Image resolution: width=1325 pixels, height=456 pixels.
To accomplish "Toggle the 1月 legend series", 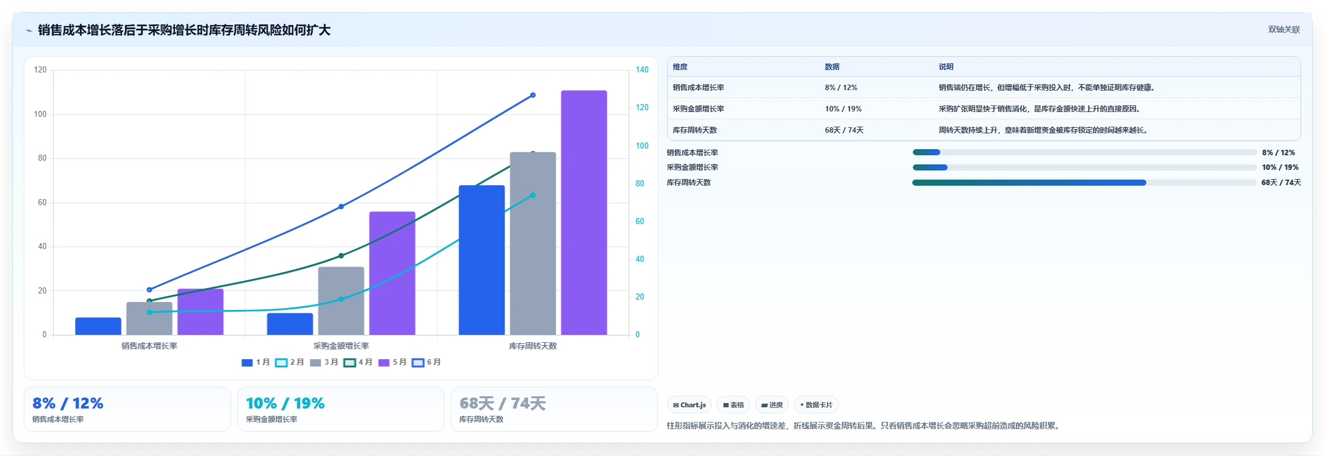I will tap(255, 362).
